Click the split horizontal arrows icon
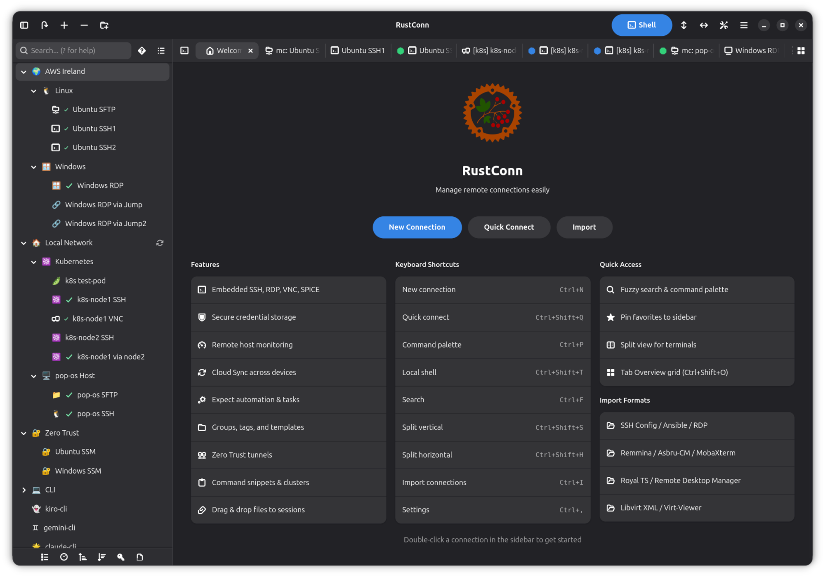825x577 pixels. pos(704,25)
